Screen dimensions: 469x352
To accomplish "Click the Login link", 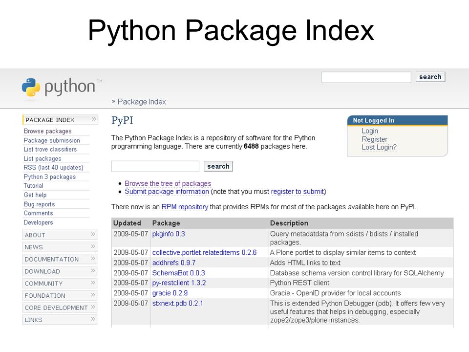I will tap(370, 131).
